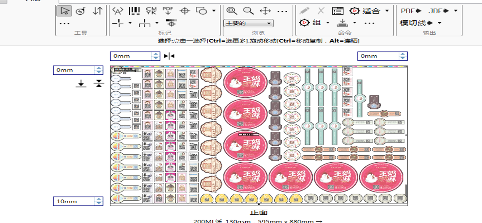Toggle the vertical center alignment icon
This screenshot has width=482, height=223.
click(x=98, y=84)
